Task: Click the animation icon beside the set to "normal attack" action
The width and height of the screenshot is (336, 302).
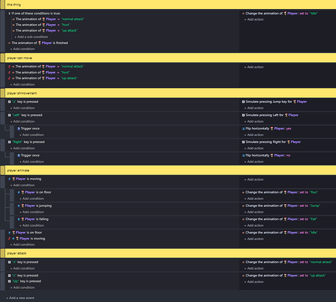Action: click(243, 262)
